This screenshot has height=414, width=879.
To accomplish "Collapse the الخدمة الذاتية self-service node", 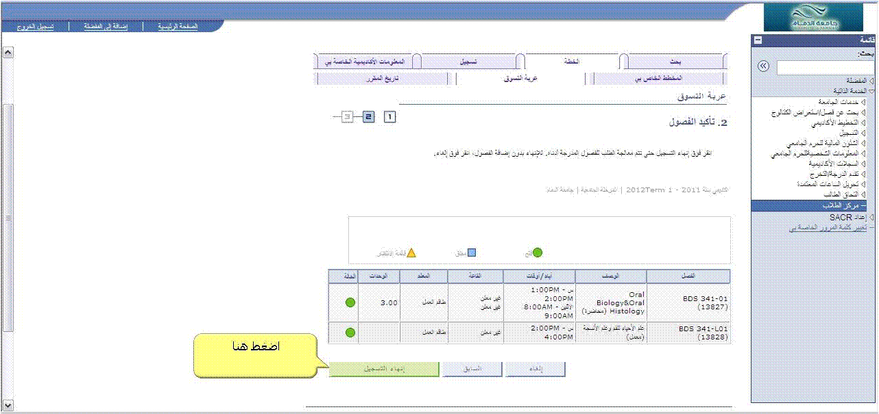I will [x=871, y=90].
